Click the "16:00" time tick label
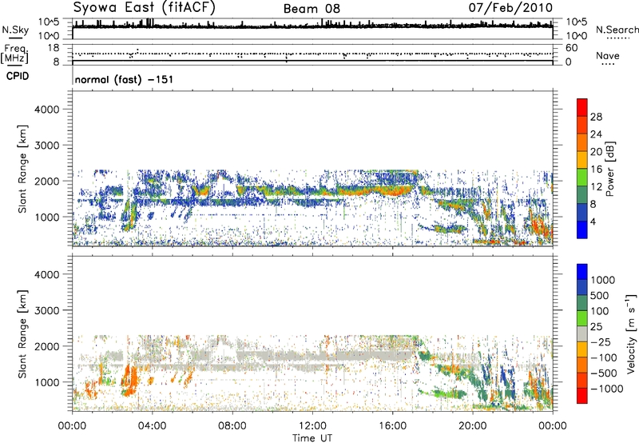 point(392,426)
